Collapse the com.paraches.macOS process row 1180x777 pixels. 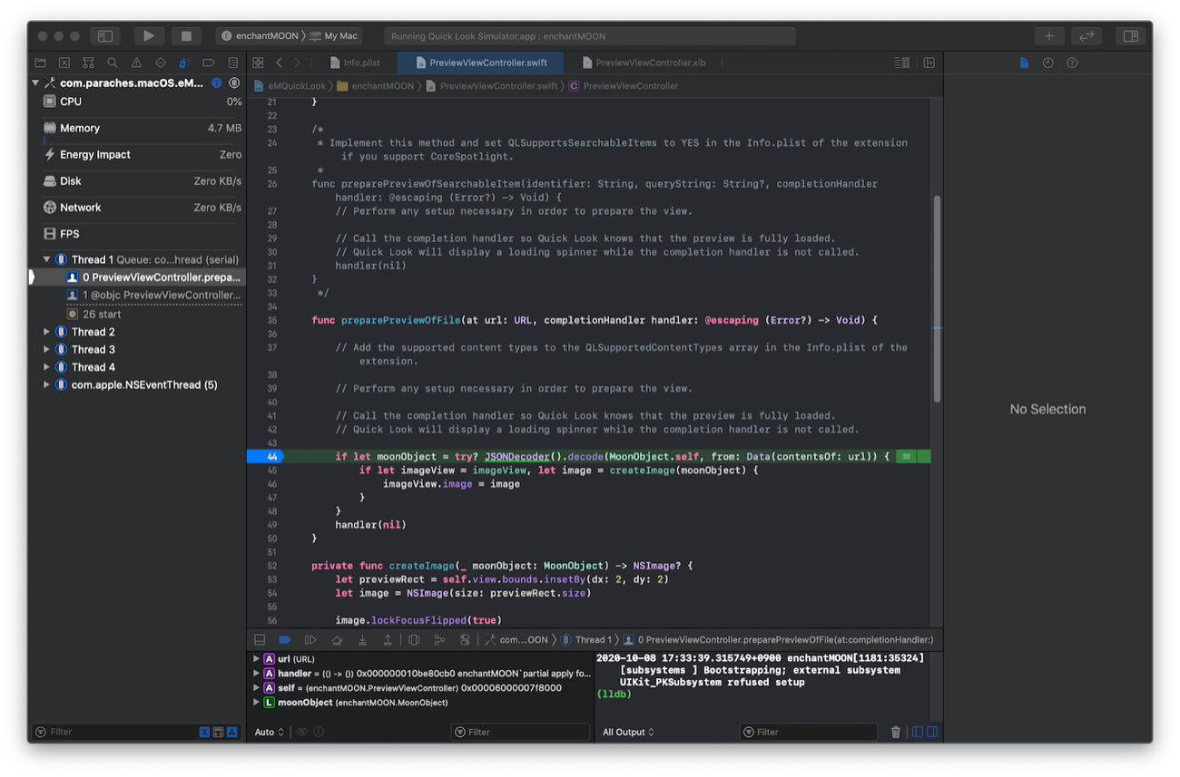[x=35, y=83]
